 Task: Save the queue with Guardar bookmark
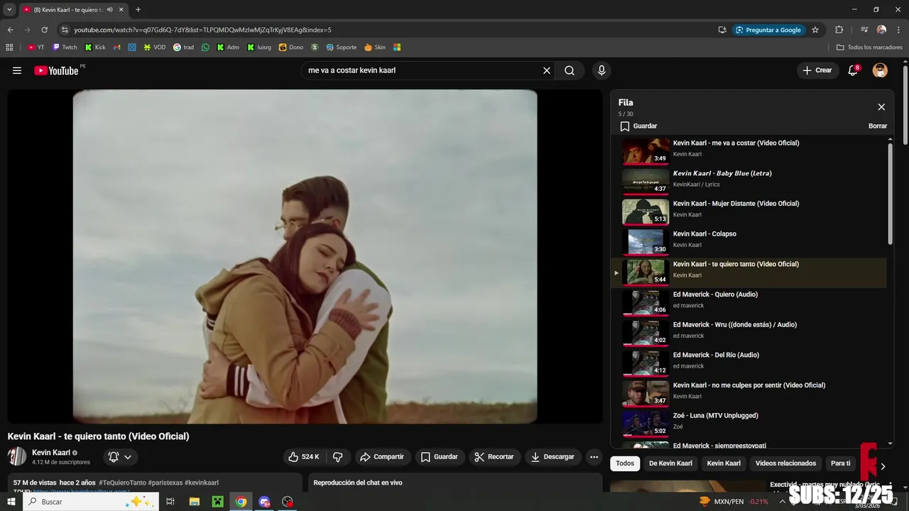tap(638, 126)
